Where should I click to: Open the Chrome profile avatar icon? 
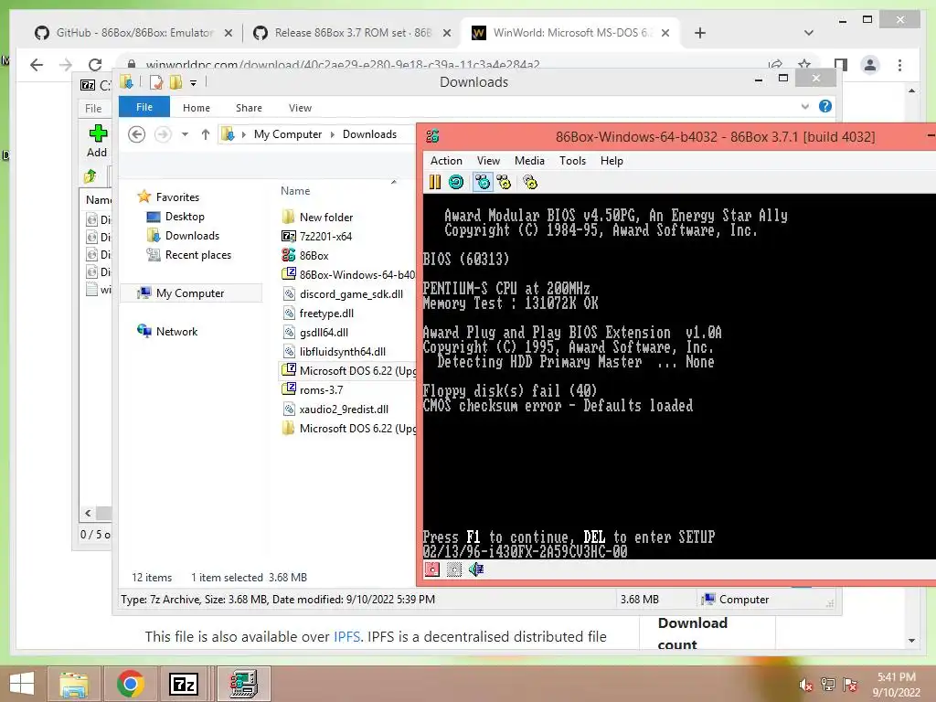[x=870, y=65]
